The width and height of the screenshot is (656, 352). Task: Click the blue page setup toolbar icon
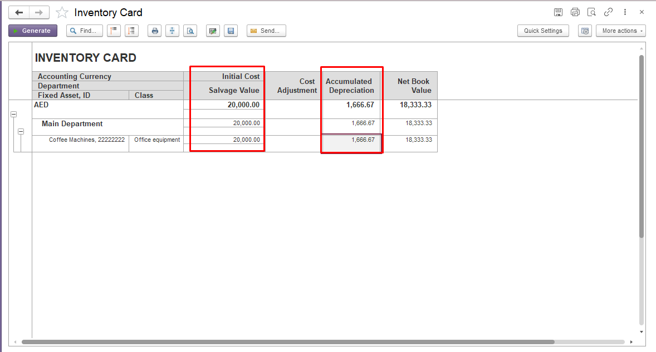coord(173,31)
